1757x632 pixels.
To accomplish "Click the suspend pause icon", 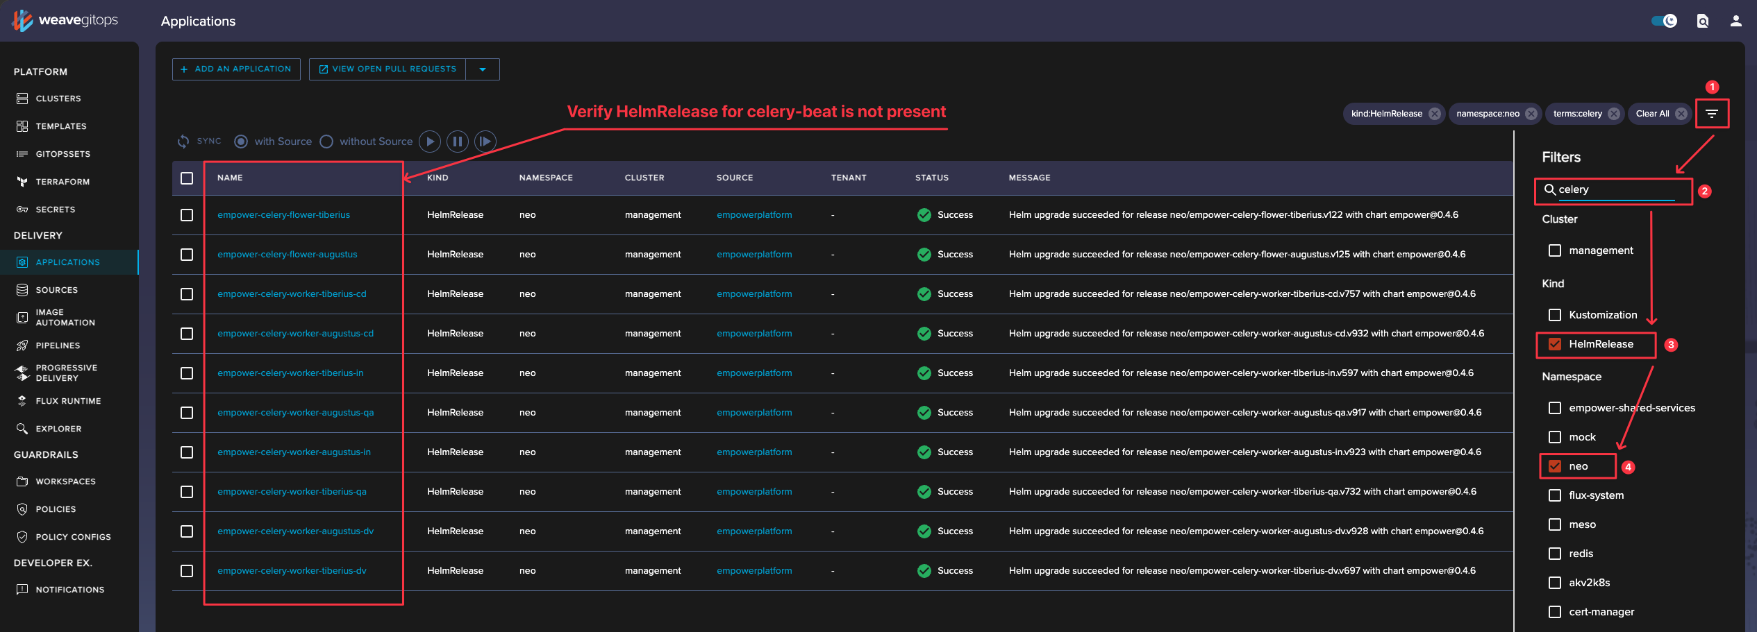I will point(458,142).
